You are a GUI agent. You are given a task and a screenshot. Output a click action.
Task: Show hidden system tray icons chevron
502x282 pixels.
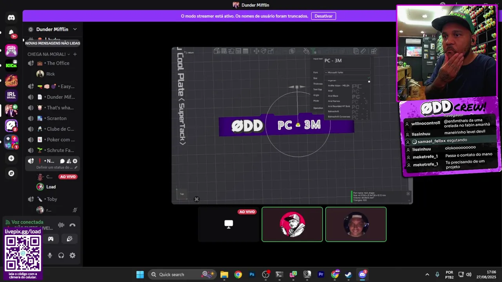(427, 275)
